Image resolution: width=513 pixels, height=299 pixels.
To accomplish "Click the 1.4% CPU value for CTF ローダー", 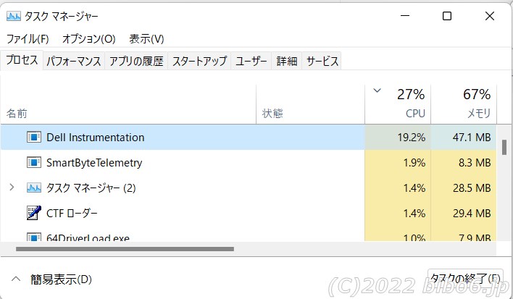I will coord(414,213).
